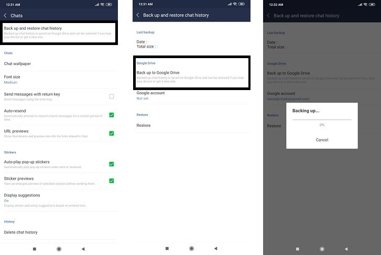Turn off Auto-play pop-up stickers
381x255 pixels.
[x=112, y=164]
